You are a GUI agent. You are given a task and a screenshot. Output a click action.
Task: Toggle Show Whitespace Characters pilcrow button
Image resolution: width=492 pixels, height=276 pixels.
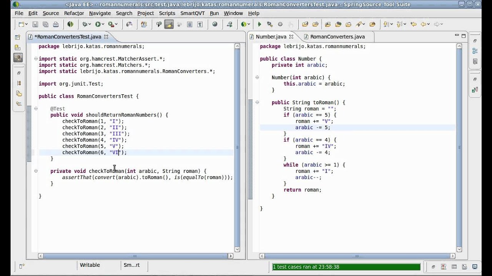click(200, 24)
